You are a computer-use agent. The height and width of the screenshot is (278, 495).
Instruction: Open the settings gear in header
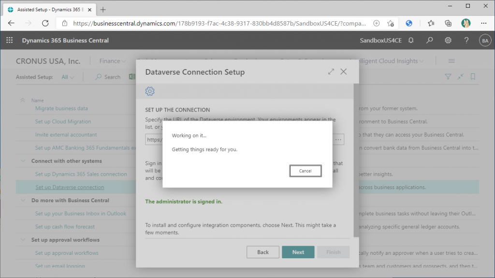(x=448, y=41)
